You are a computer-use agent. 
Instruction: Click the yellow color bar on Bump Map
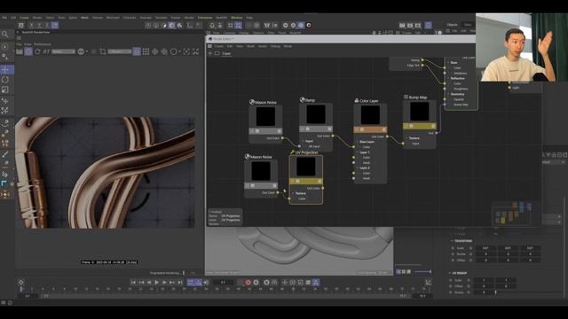tap(420, 126)
